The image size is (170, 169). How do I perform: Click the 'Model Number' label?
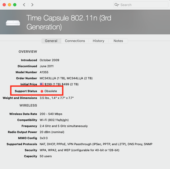point(26,72)
